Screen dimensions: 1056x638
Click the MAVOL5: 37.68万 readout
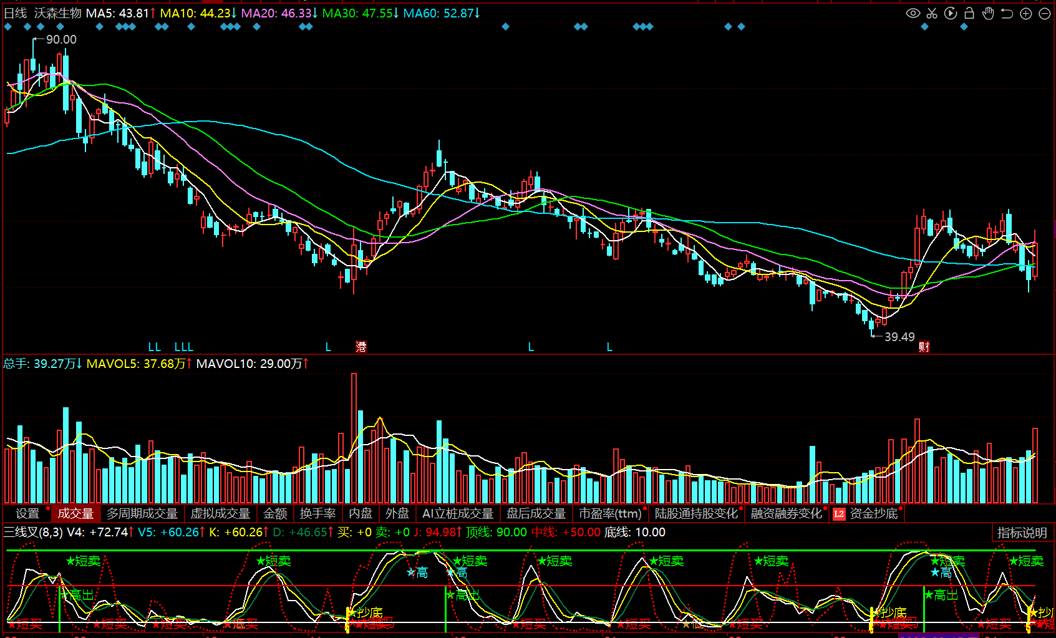tap(140, 364)
